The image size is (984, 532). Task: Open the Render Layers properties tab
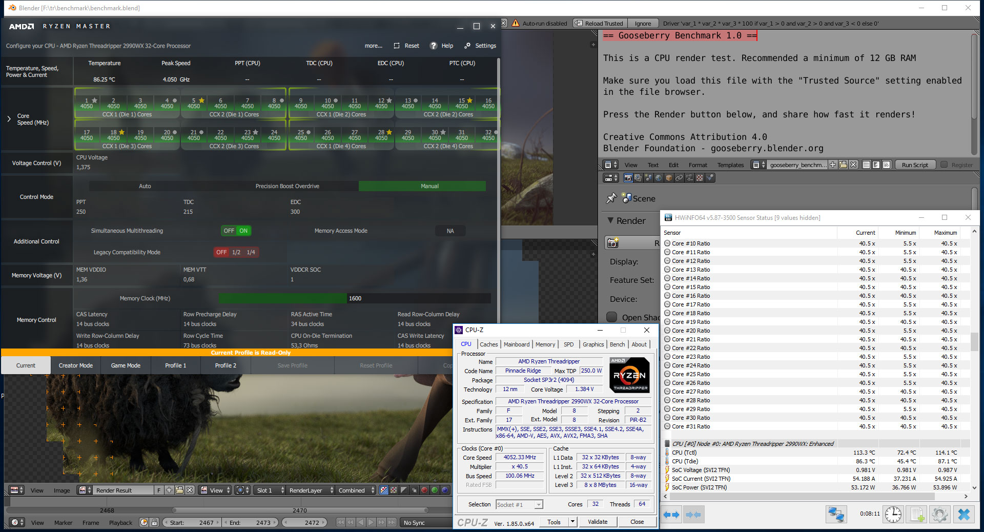click(638, 178)
